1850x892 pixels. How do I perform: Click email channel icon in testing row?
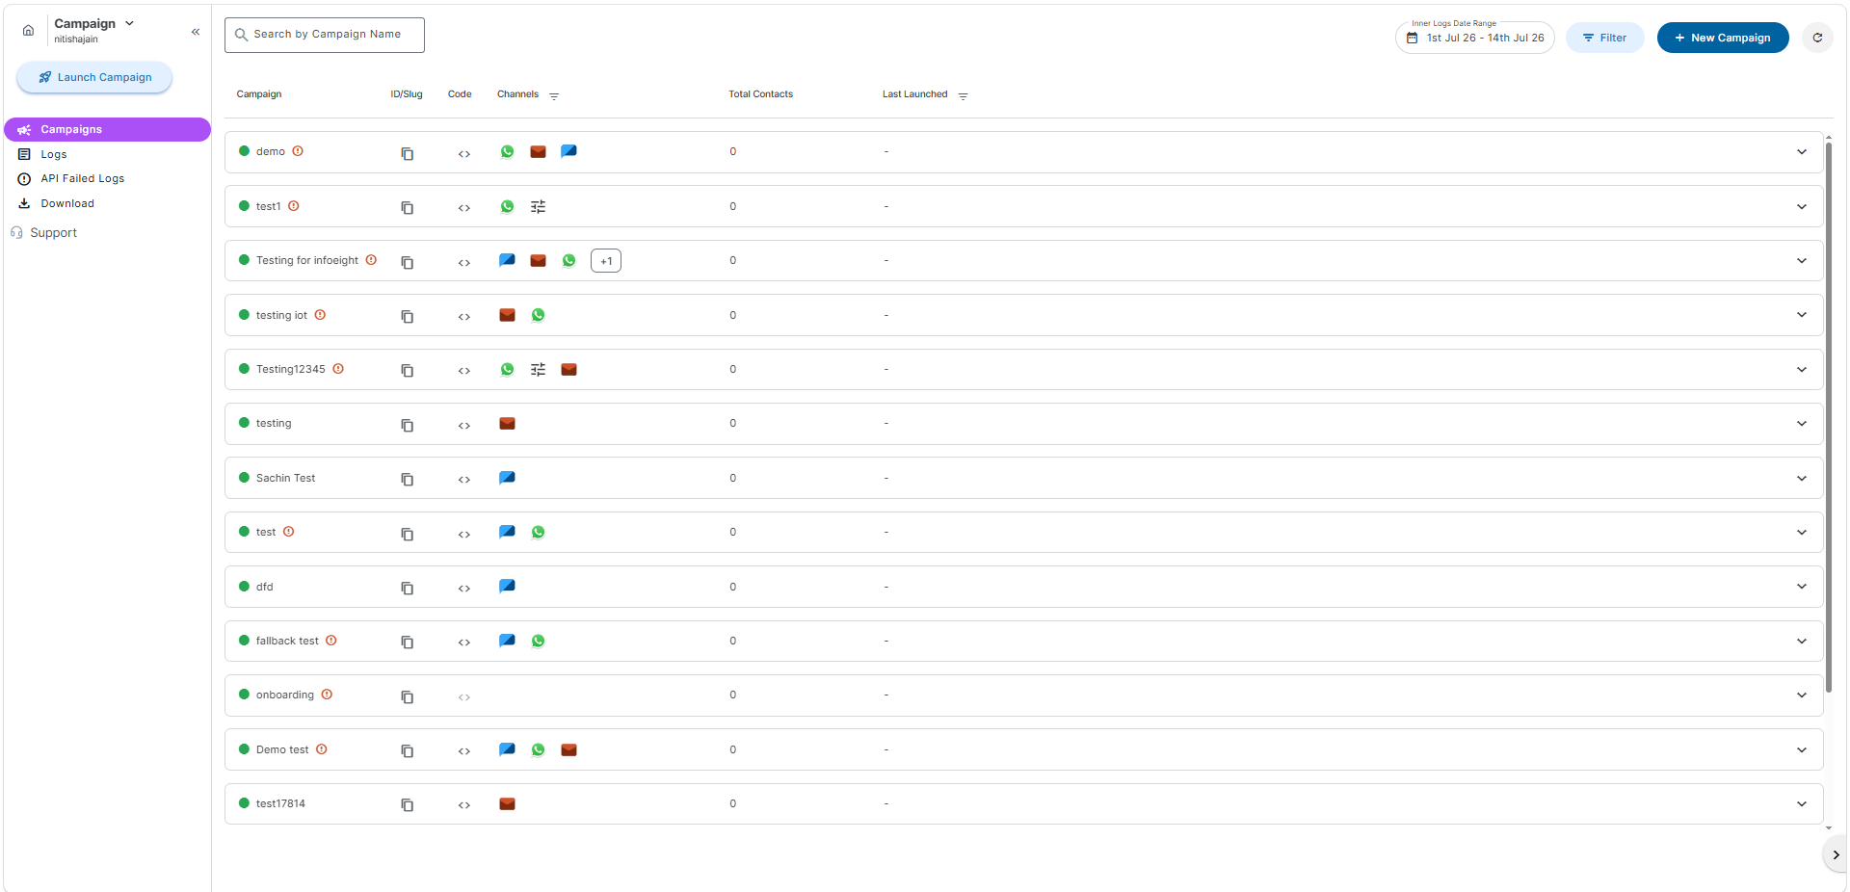pyautogui.click(x=507, y=424)
